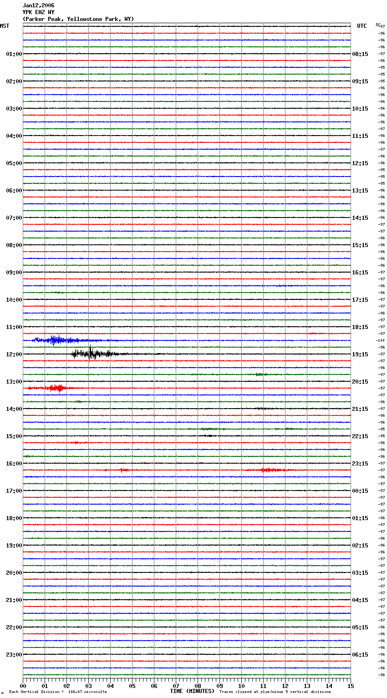Select the 20:00 MST time label
The height and width of the screenshot is (698, 387).
[x=14, y=573]
